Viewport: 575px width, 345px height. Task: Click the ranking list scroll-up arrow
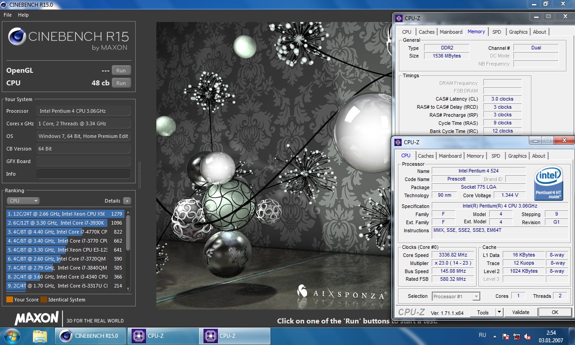(x=128, y=212)
